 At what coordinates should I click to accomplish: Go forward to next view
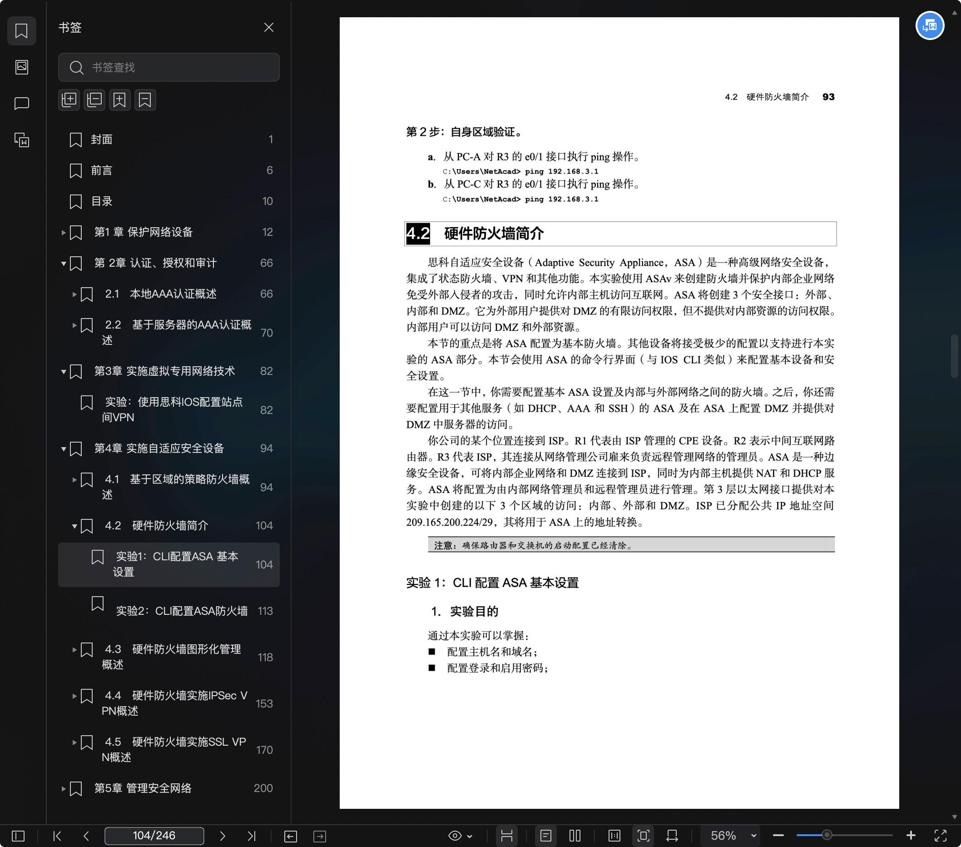[x=320, y=836]
